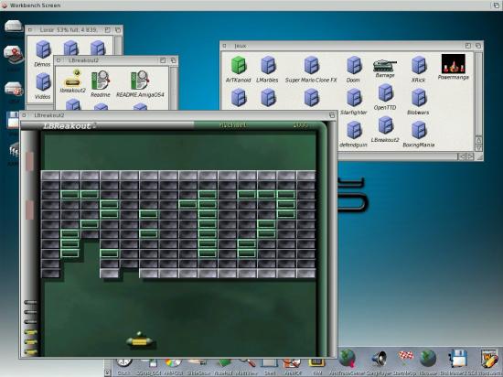Screen dimensions: 503x377
Task: Open the README.AmigaOS4 document icon
Action: click(140, 81)
